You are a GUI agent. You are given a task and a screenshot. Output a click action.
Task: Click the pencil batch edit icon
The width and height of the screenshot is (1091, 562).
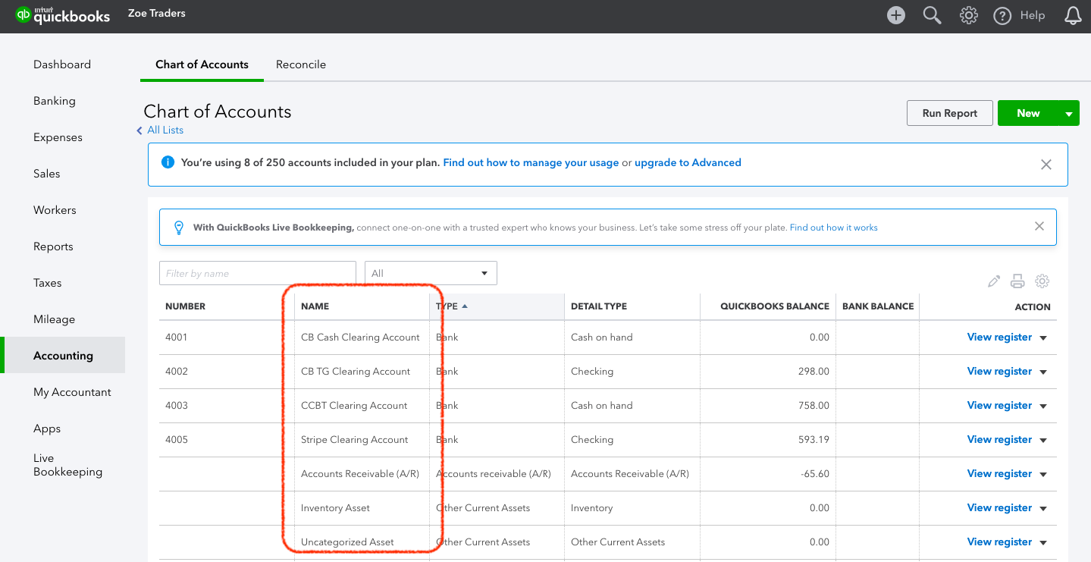pyautogui.click(x=994, y=281)
